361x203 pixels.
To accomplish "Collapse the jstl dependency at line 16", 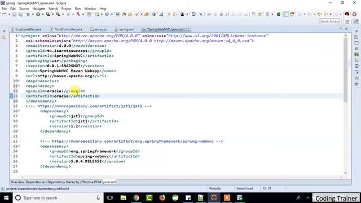I will click(x=19, y=111).
